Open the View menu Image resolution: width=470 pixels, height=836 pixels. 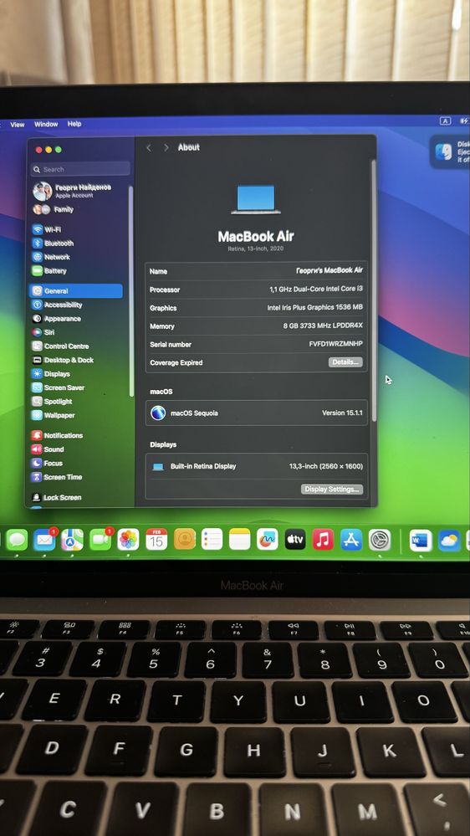[18, 124]
